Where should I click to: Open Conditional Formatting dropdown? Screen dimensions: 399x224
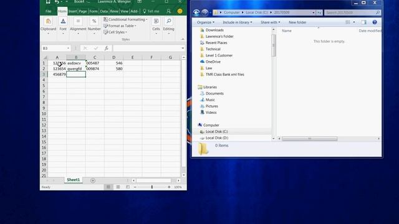(125, 19)
